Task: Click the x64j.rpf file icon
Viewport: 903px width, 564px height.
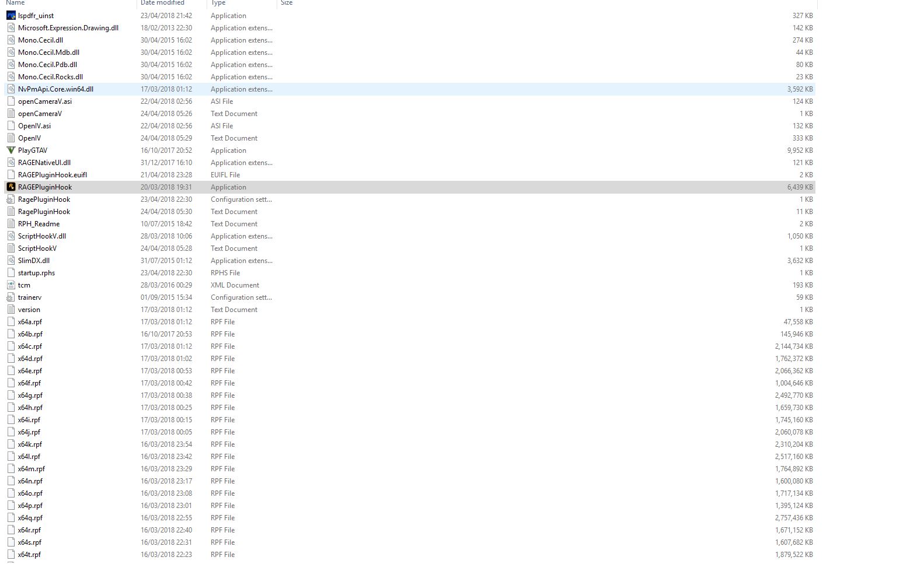Action: (x=11, y=432)
